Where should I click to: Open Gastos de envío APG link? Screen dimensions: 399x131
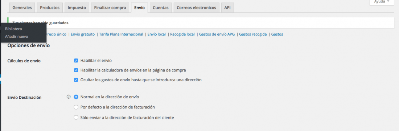(x=217, y=34)
